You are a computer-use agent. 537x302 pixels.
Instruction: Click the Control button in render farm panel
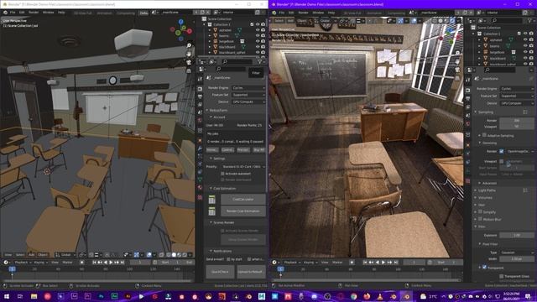click(227, 150)
